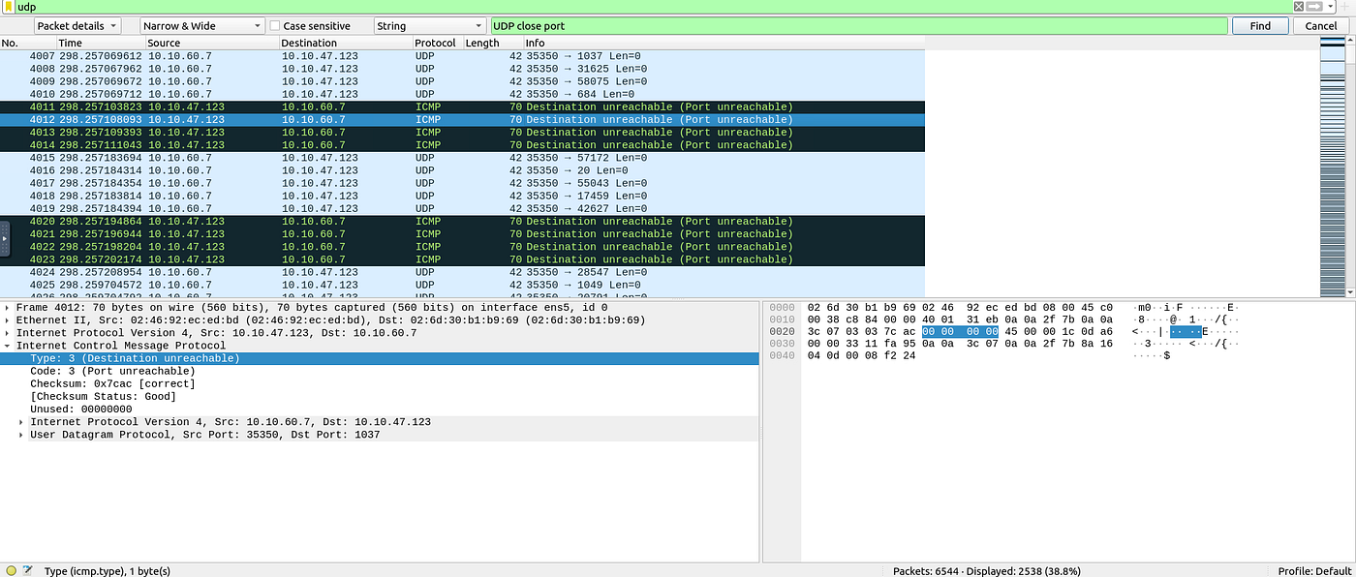Click the left side panel handle

[5, 237]
